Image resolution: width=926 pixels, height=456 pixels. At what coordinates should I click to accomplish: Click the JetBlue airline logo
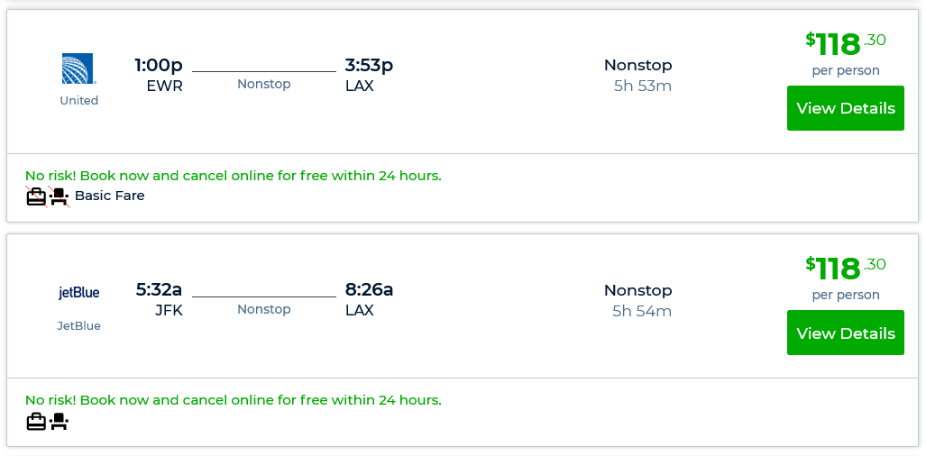78,293
